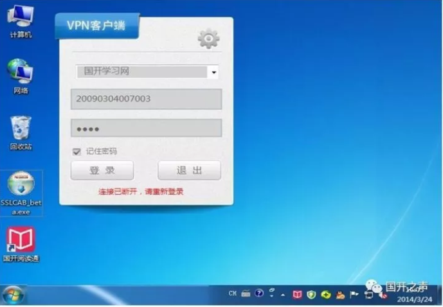
Task: Click the Windows Start orb
Action: click(x=13, y=295)
